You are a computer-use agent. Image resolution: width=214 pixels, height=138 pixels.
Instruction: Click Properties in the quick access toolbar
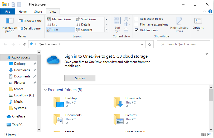[13, 4]
